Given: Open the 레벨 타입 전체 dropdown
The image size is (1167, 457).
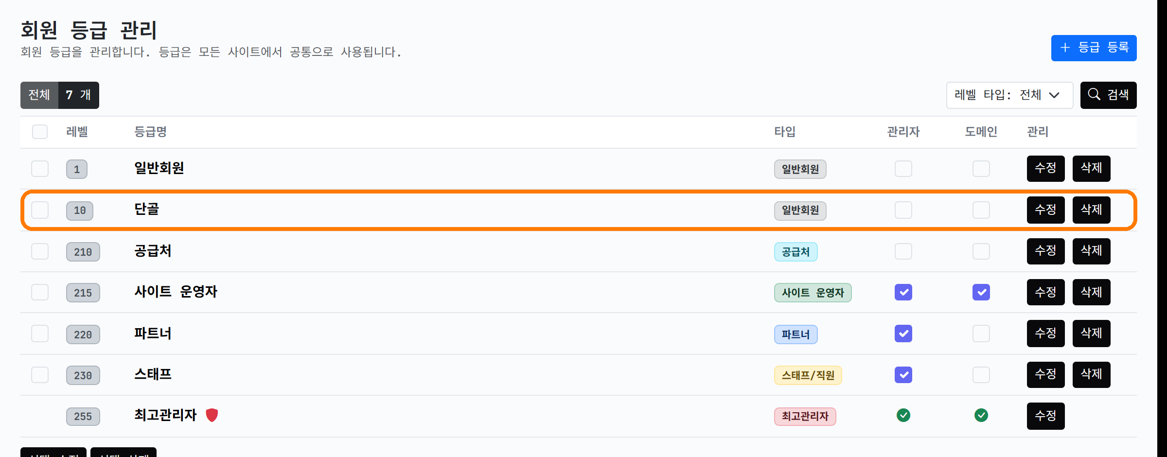Looking at the screenshot, I should (x=1009, y=95).
